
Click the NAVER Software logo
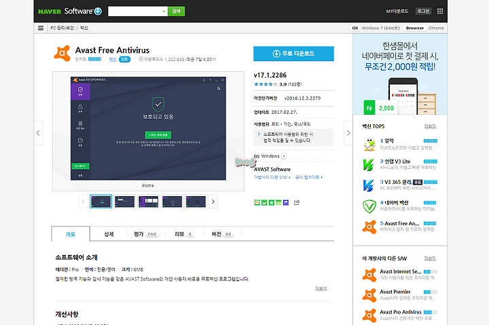[x=69, y=12]
